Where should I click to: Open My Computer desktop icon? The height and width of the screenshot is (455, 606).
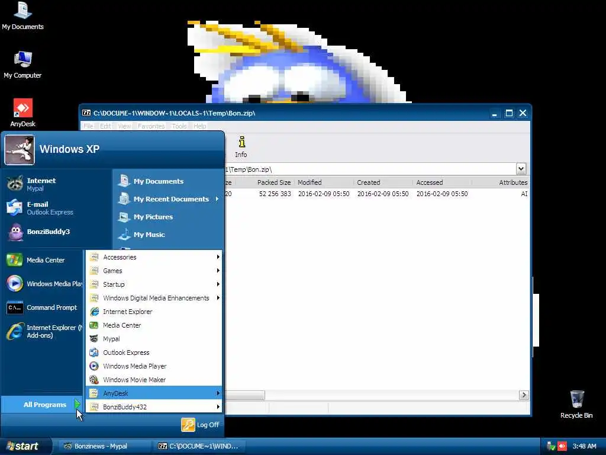[x=22, y=65]
